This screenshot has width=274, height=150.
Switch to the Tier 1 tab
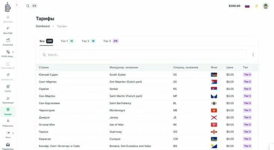pos(67,41)
